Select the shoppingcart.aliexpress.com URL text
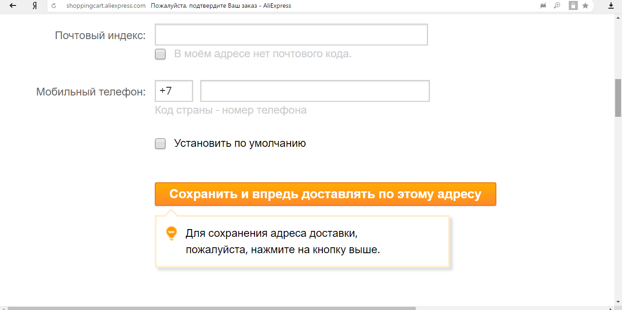Image resolution: width=622 pixels, height=310 pixels. 106,6
